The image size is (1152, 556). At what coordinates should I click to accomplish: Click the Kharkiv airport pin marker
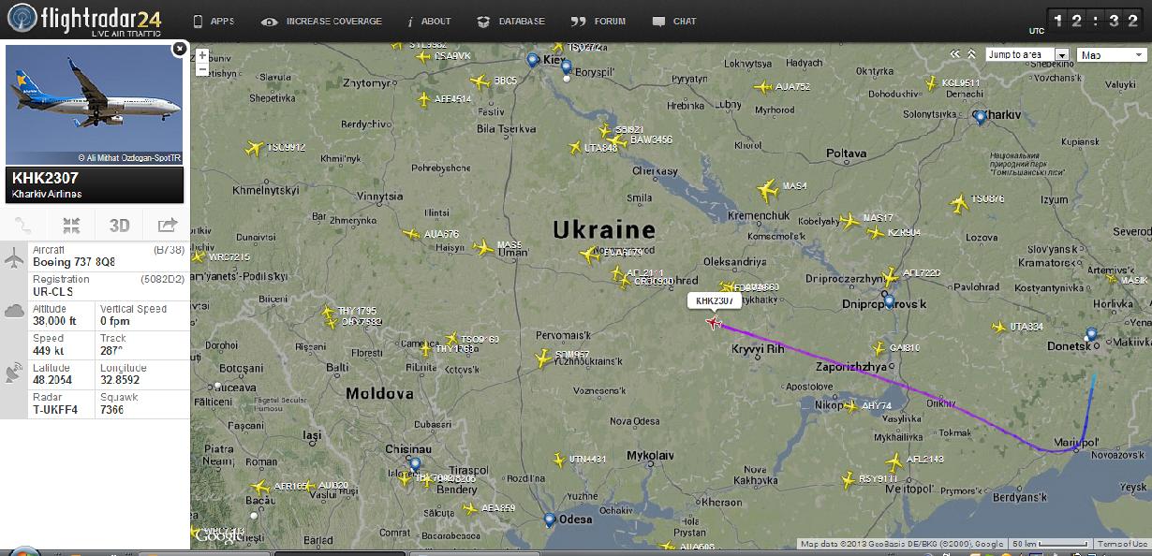[980, 117]
